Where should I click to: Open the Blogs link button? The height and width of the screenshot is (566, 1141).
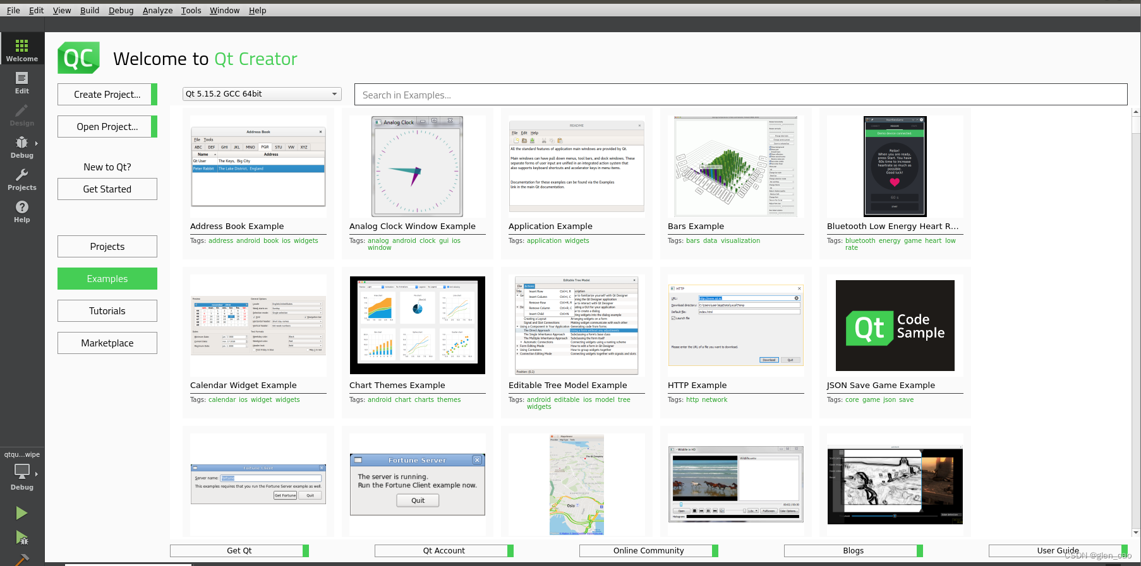point(854,551)
